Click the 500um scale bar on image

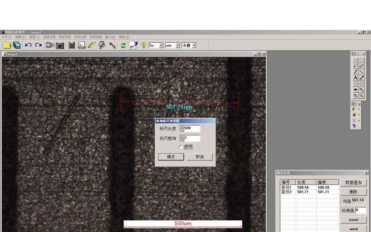coord(183,224)
